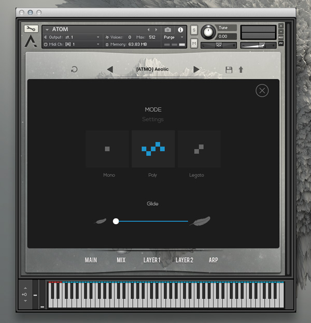Open snapshot view with camera icon
This screenshot has height=323, width=311.
(167, 30)
